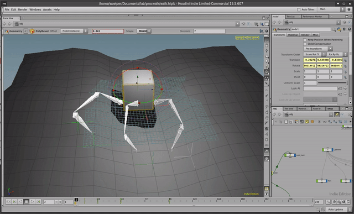
Task: Click the network editor back arrow
Action: pyautogui.click(x=274, y=114)
